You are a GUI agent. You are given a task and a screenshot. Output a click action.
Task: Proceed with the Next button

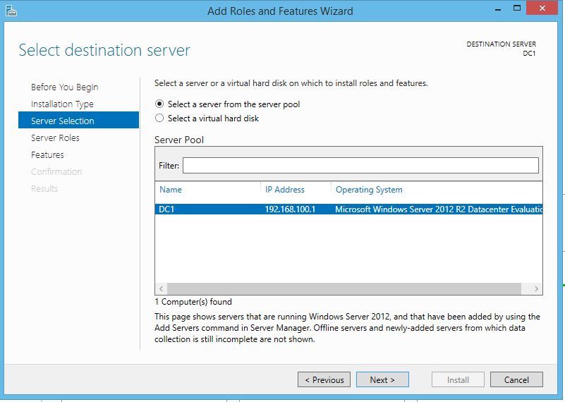point(382,379)
